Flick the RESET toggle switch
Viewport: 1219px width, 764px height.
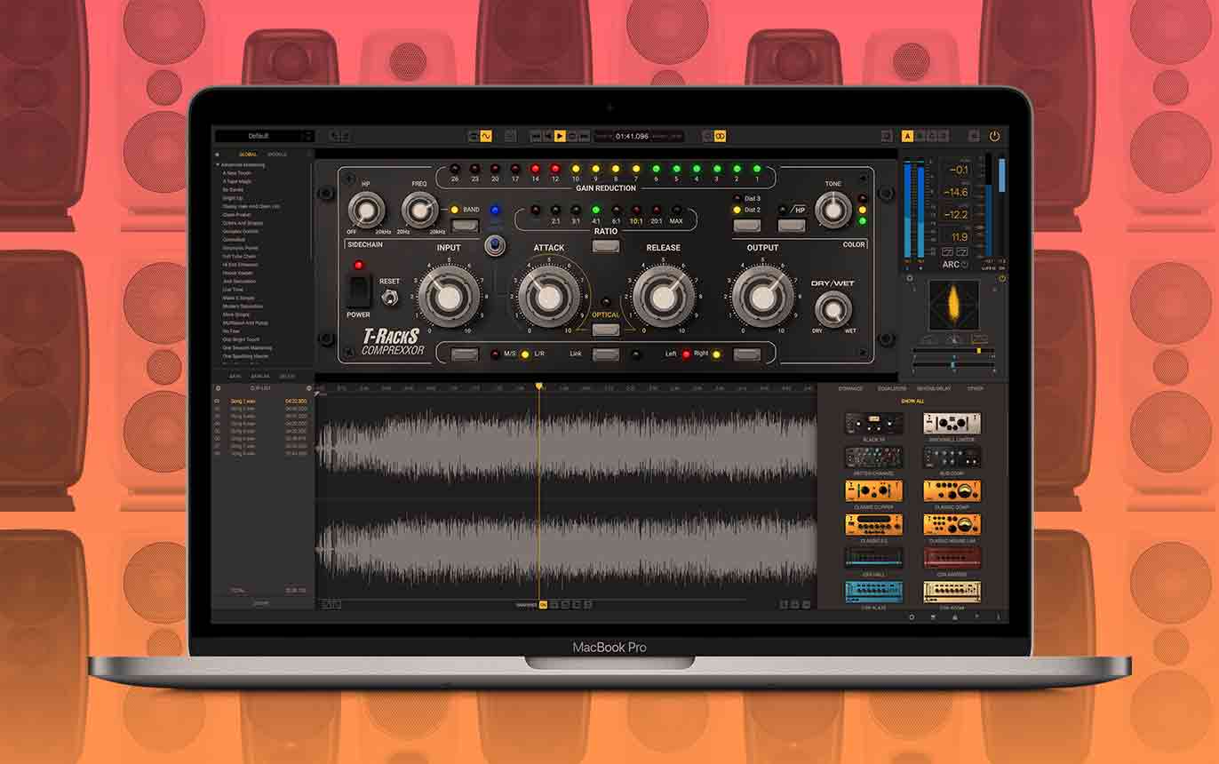click(x=389, y=298)
